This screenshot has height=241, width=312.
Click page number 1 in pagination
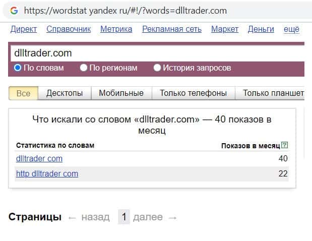[124, 217]
